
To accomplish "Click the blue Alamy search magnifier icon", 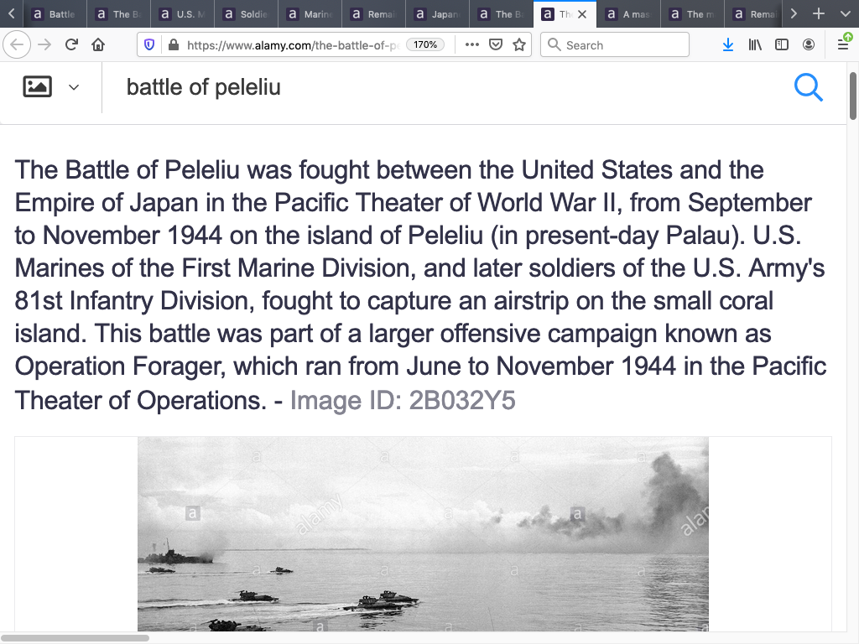I will 808,87.
